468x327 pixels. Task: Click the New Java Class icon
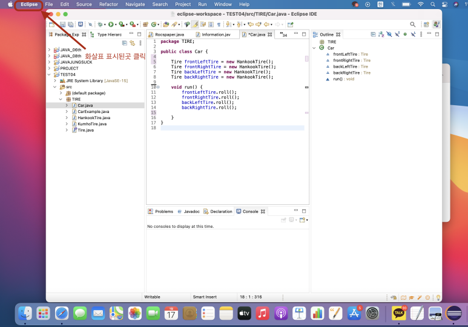tap(153, 24)
